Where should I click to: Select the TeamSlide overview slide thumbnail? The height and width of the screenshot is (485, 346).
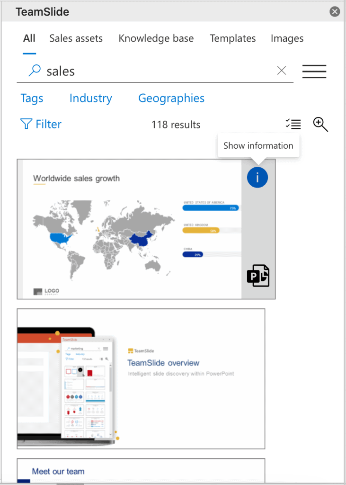tap(141, 378)
